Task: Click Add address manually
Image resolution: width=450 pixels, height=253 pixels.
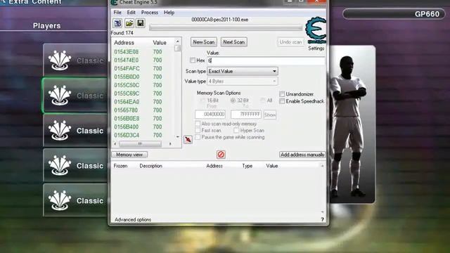Action: 302,155
